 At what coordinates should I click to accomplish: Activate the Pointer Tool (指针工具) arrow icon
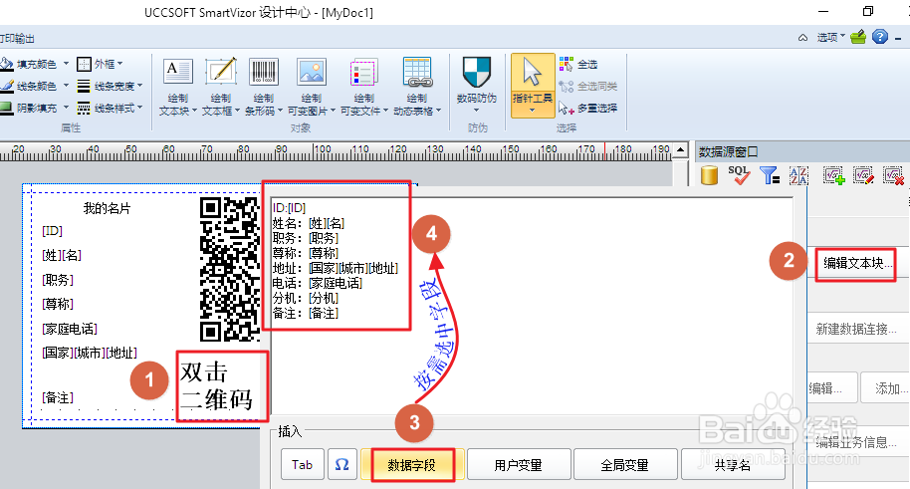coord(532,72)
